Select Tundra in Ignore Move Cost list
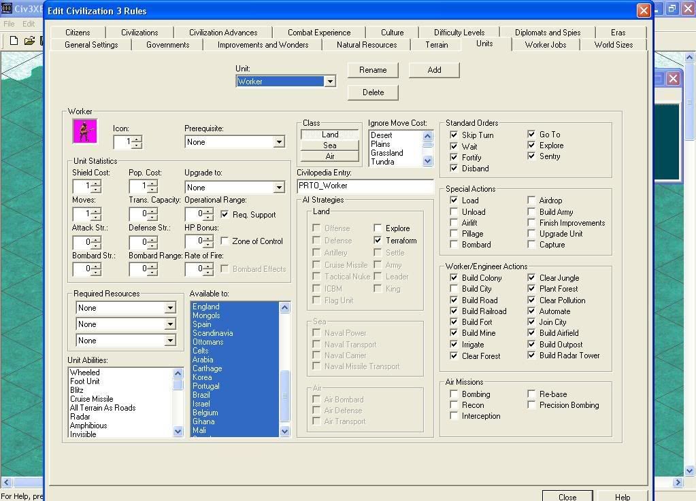696x501 pixels. coord(382,162)
